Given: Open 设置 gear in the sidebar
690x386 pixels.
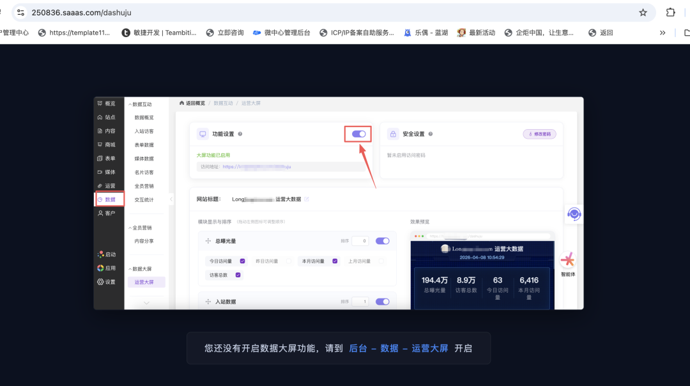Looking at the screenshot, I should coord(101,282).
